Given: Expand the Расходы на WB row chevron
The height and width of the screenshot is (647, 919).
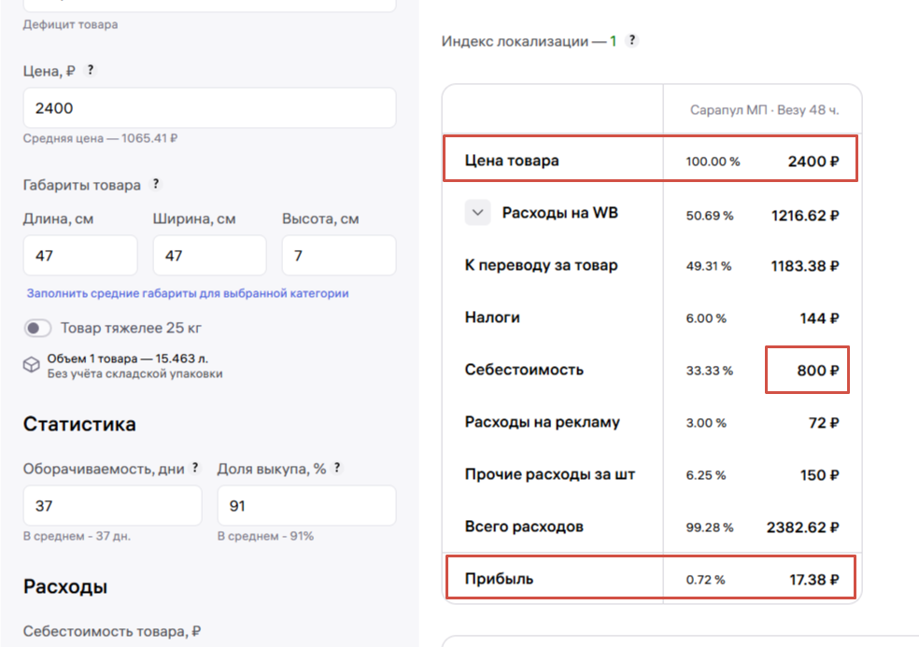Looking at the screenshot, I should (x=477, y=213).
